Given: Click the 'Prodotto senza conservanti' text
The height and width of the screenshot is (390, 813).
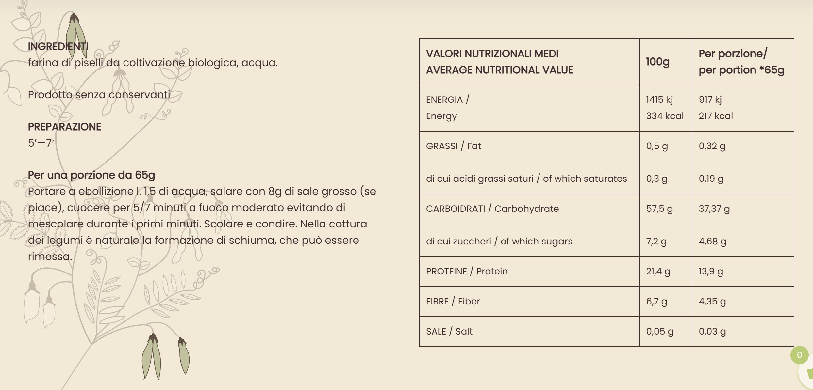Looking at the screenshot, I should (x=99, y=95).
